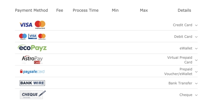This screenshot has height=108, width=216.
Task: Click the Bank Wire logo
Action: tap(32, 83)
